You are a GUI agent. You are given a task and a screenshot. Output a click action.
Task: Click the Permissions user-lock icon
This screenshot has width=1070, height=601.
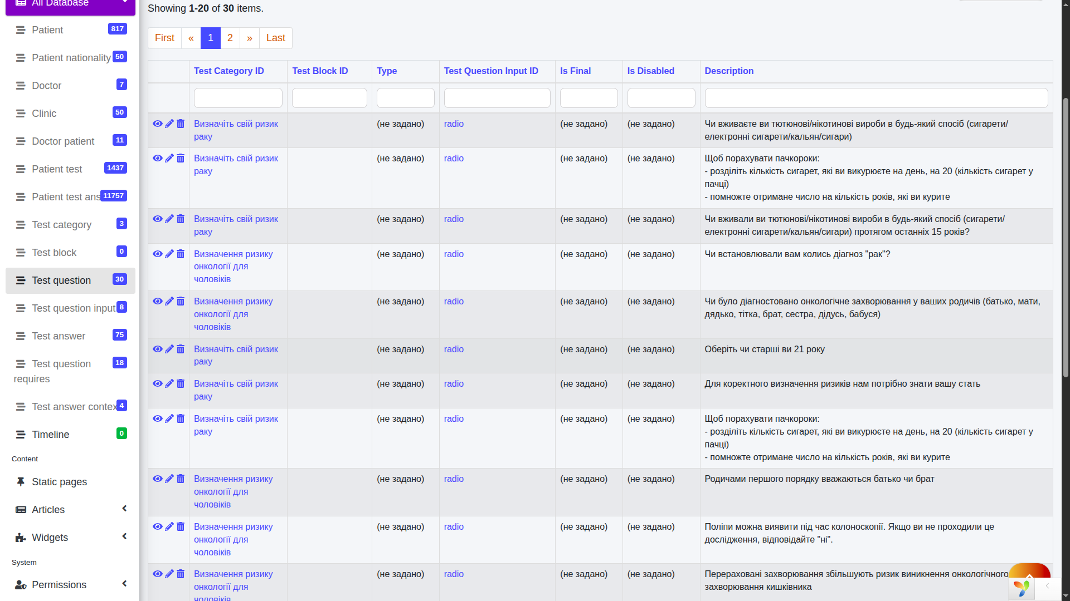21,585
